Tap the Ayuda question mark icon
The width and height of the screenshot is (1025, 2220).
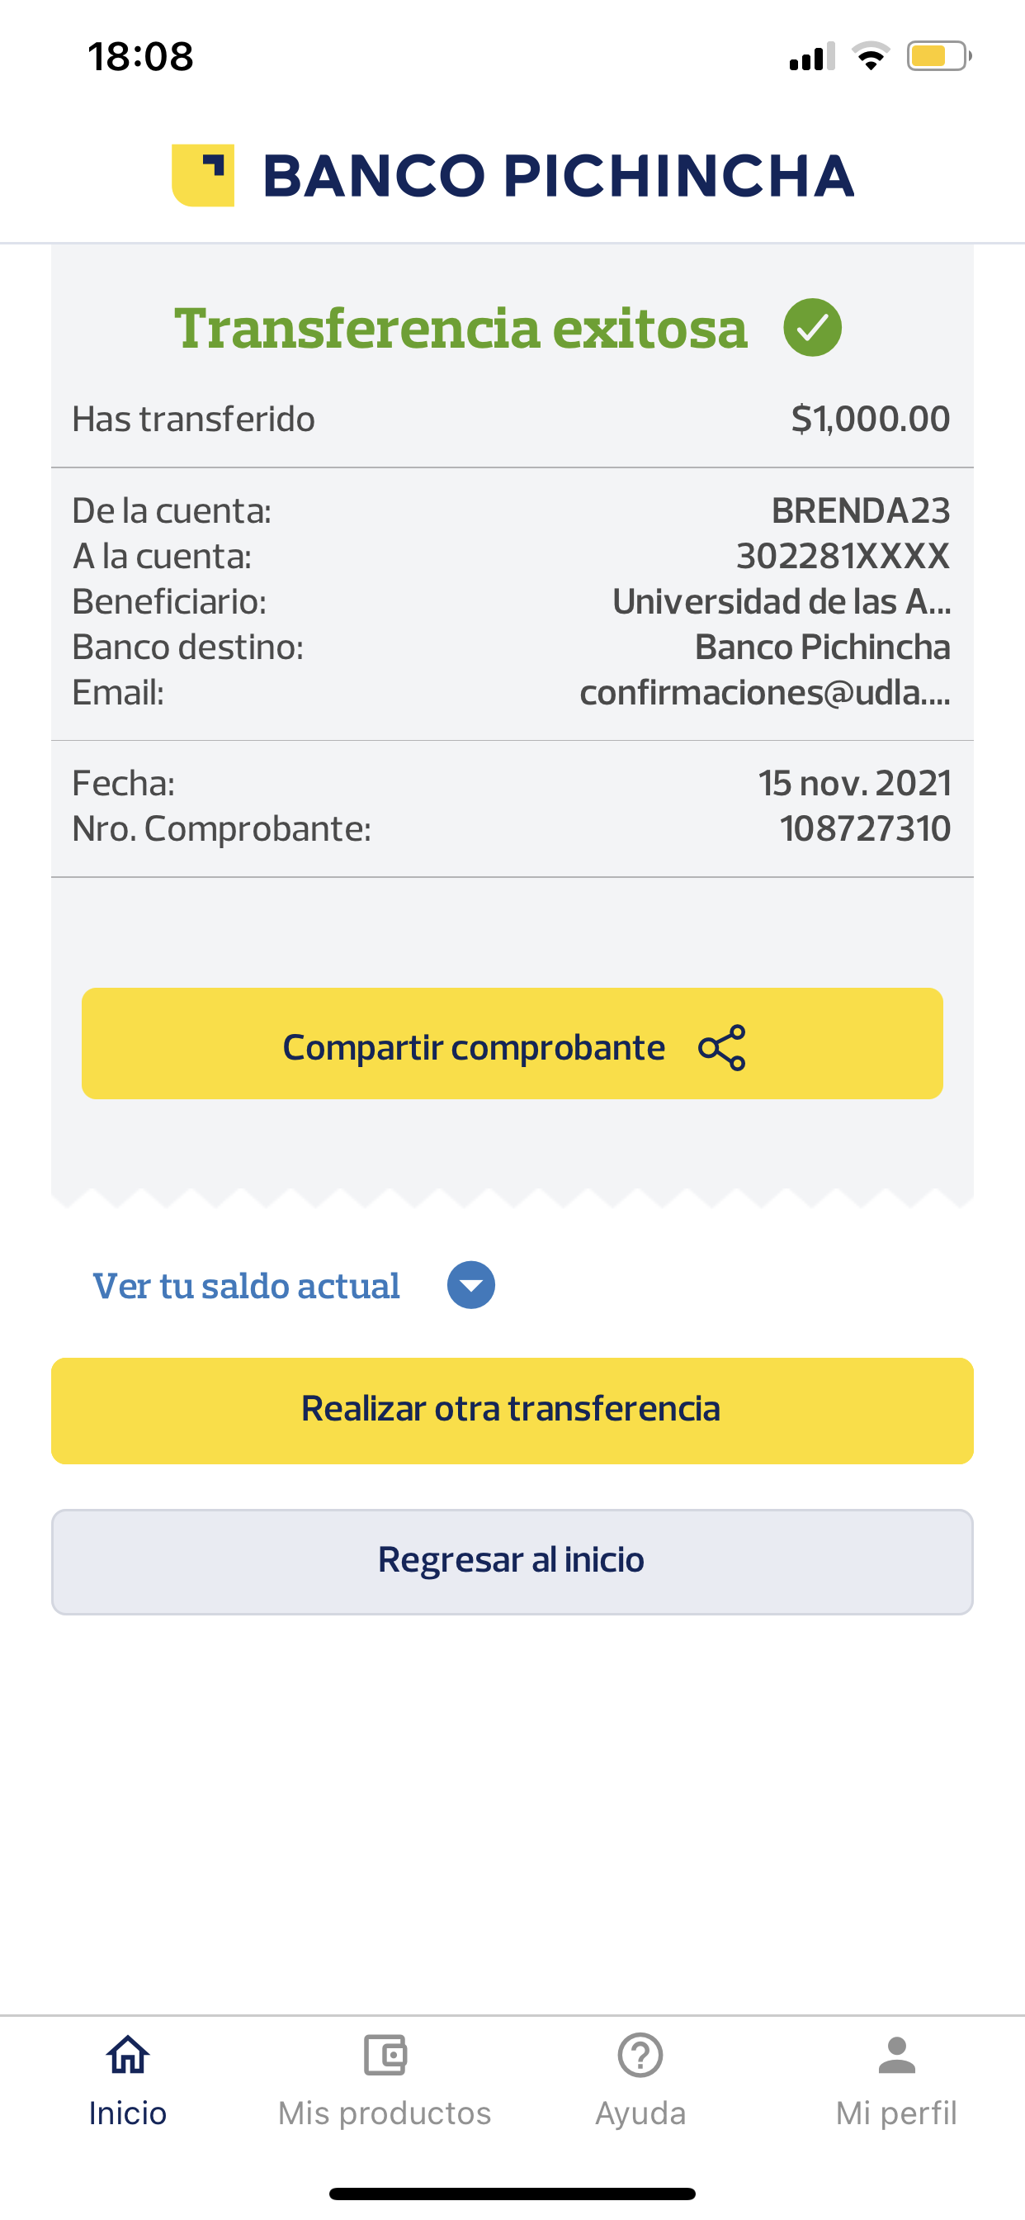[x=640, y=2056]
